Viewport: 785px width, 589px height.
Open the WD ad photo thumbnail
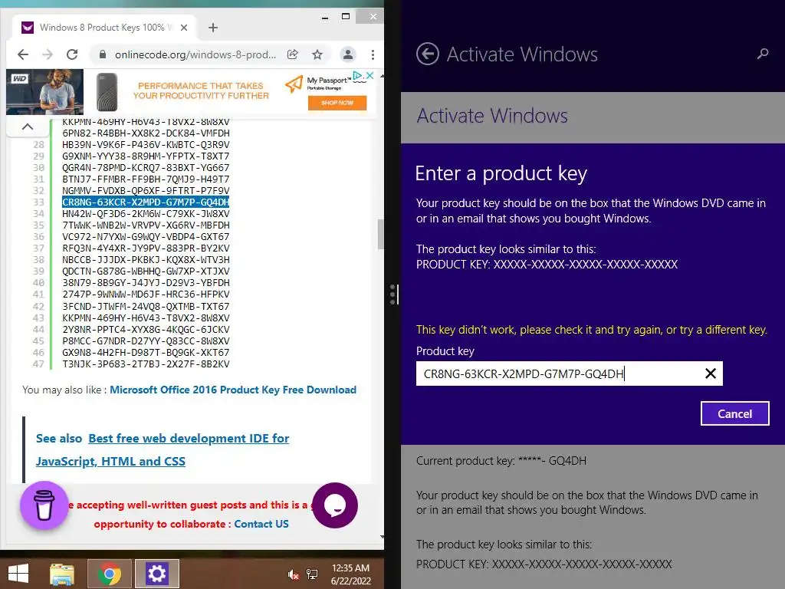tap(44, 92)
